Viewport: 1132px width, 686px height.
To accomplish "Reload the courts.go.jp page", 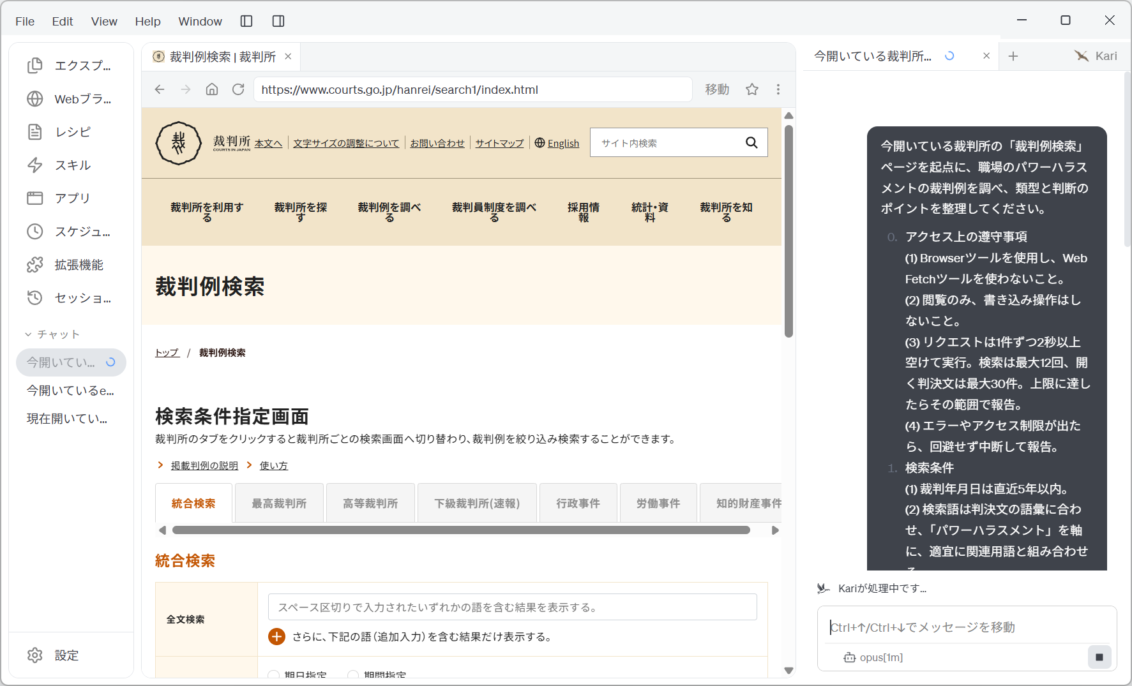I will (x=238, y=89).
